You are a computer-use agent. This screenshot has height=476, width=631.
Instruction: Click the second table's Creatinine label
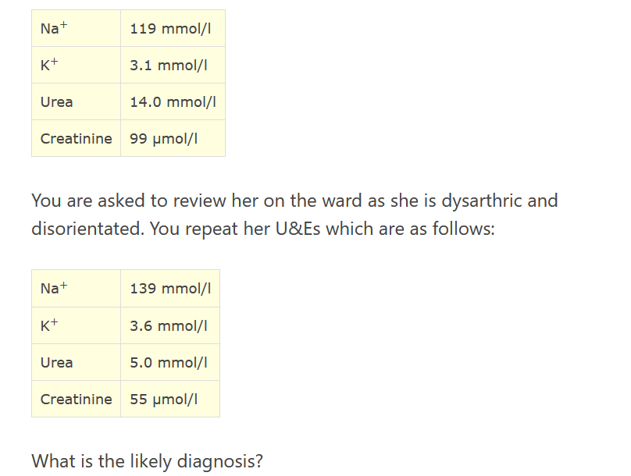[x=76, y=399]
